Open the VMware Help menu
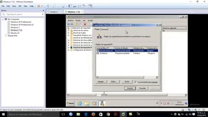The image size is (208, 117). tap(32, 6)
